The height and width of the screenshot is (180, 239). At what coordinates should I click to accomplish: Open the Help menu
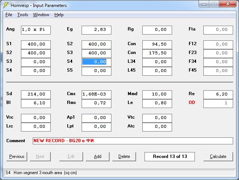pyautogui.click(x=59, y=15)
